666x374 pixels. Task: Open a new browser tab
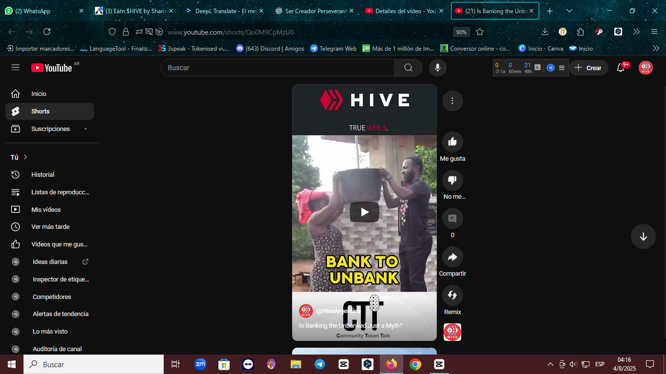click(549, 11)
